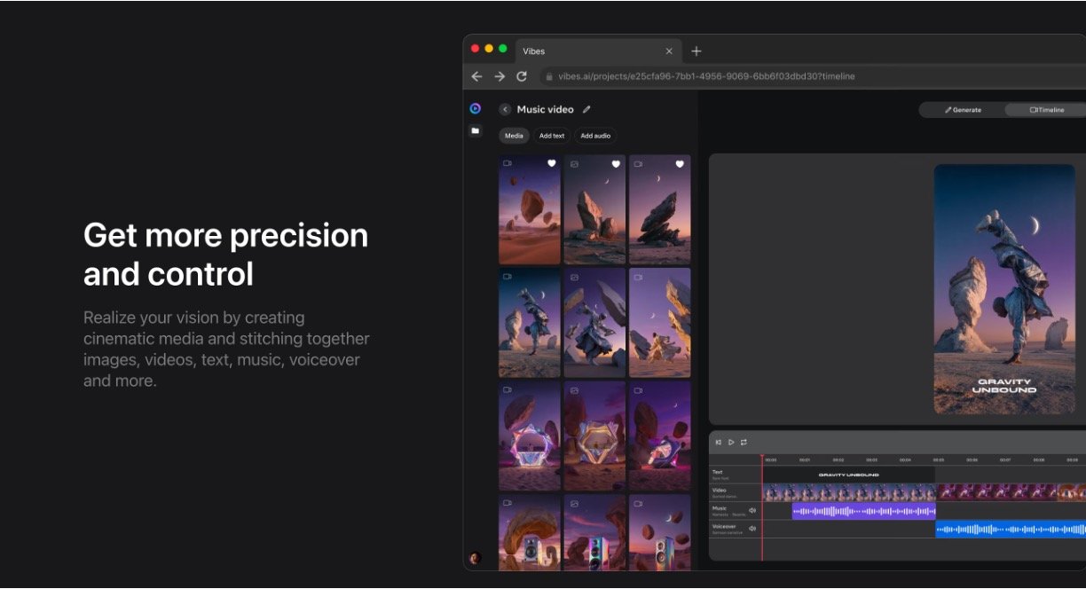
Task: Play the timeline preview
Action: pos(731,442)
